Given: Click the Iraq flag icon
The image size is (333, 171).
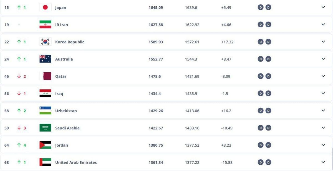Looking at the screenshot, I should point(45,94).
